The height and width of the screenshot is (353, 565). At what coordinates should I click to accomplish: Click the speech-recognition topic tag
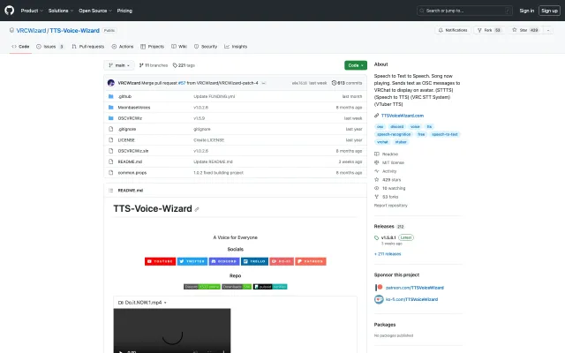(x=395, y=134)
